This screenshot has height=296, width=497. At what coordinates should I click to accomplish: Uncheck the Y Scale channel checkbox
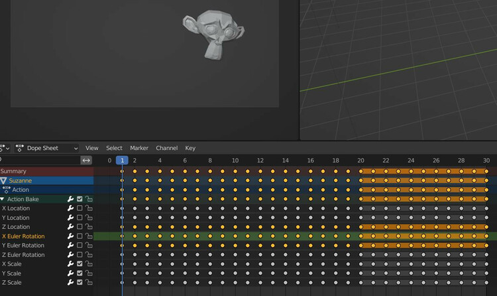80,273
